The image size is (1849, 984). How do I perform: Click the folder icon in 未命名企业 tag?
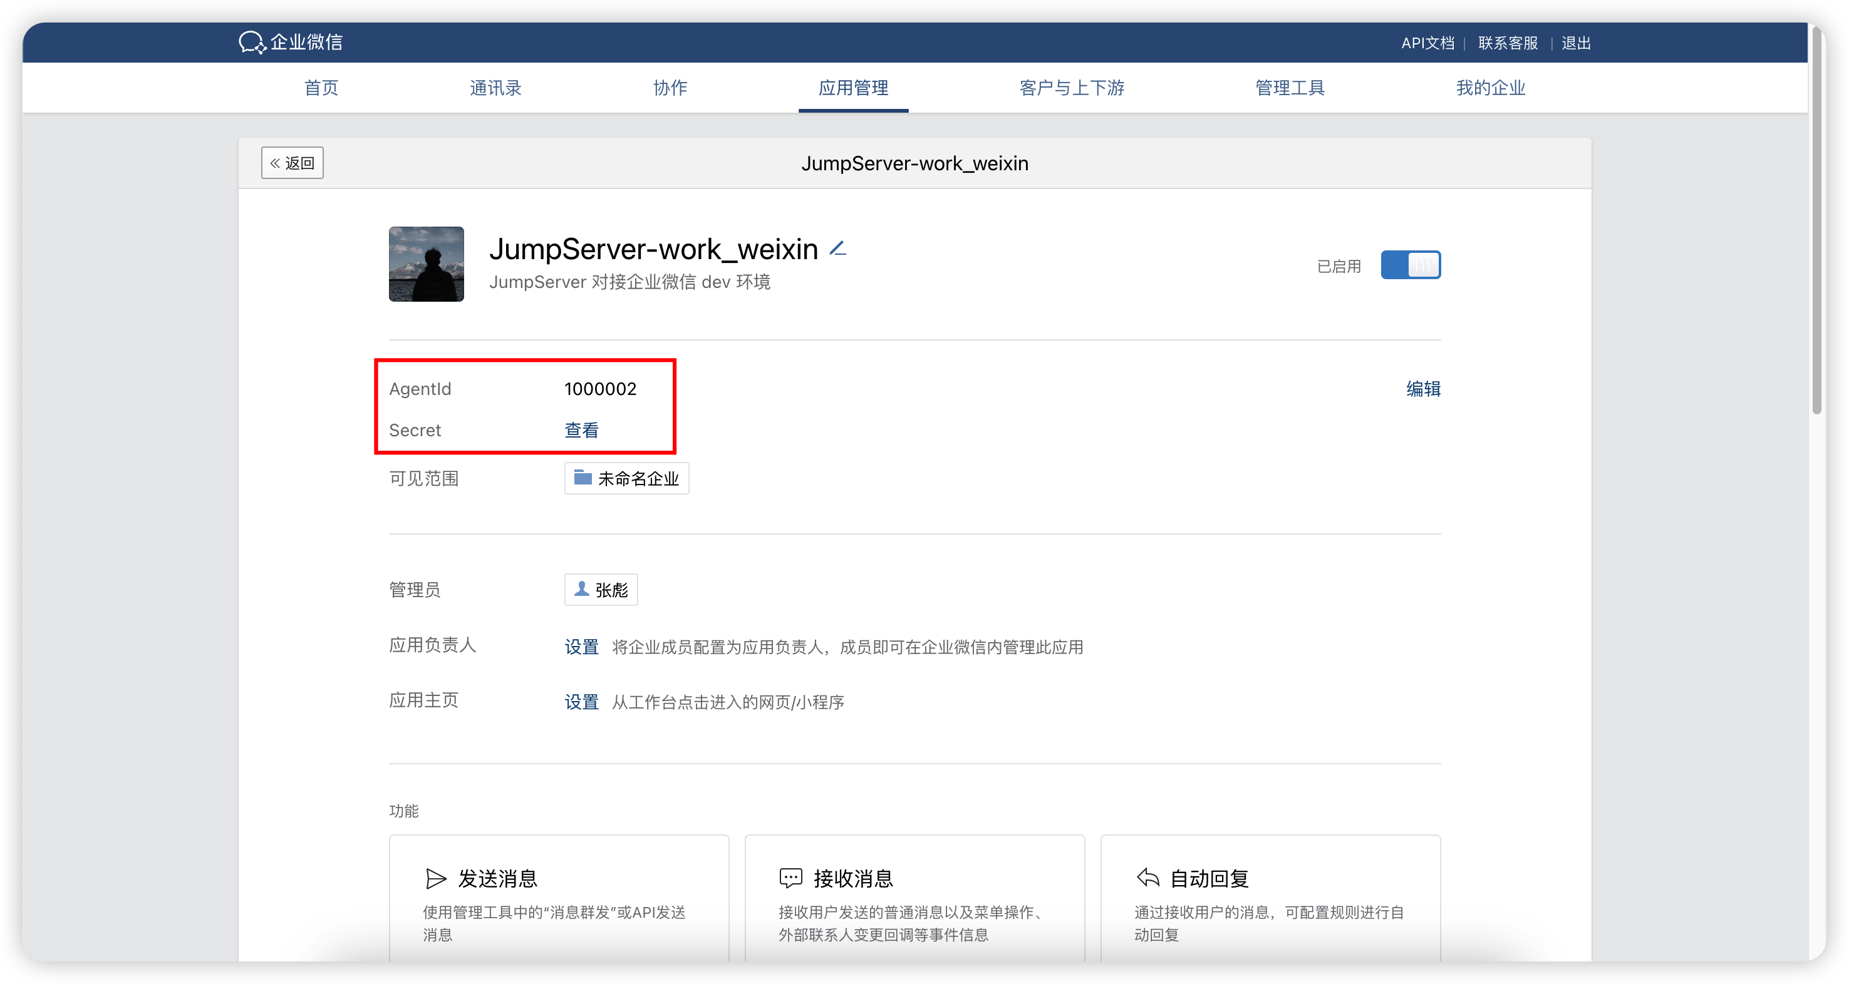click(x=582, y=478)
